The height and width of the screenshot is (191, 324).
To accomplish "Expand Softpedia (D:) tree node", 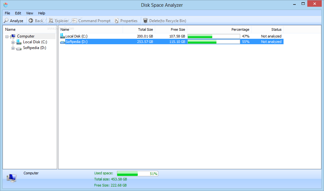I will pyautogui.click(x=13, y=48).
